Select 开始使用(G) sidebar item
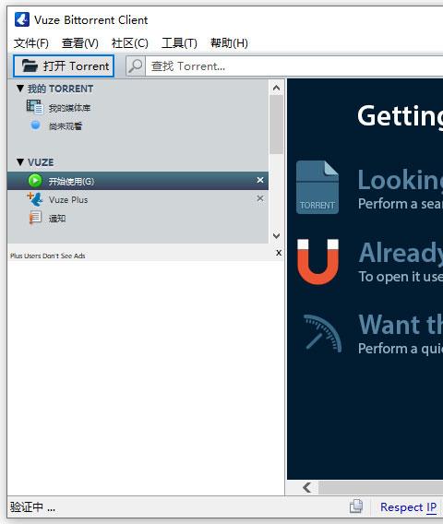 click(138, 181)
